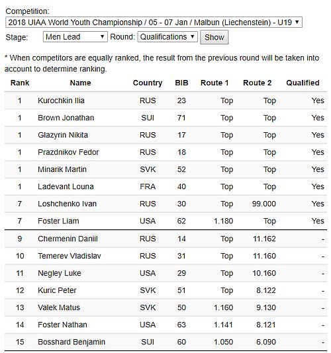Click the Show button
Image resolution: width=331 pixels, height=353 pixels.
point(214,38)
